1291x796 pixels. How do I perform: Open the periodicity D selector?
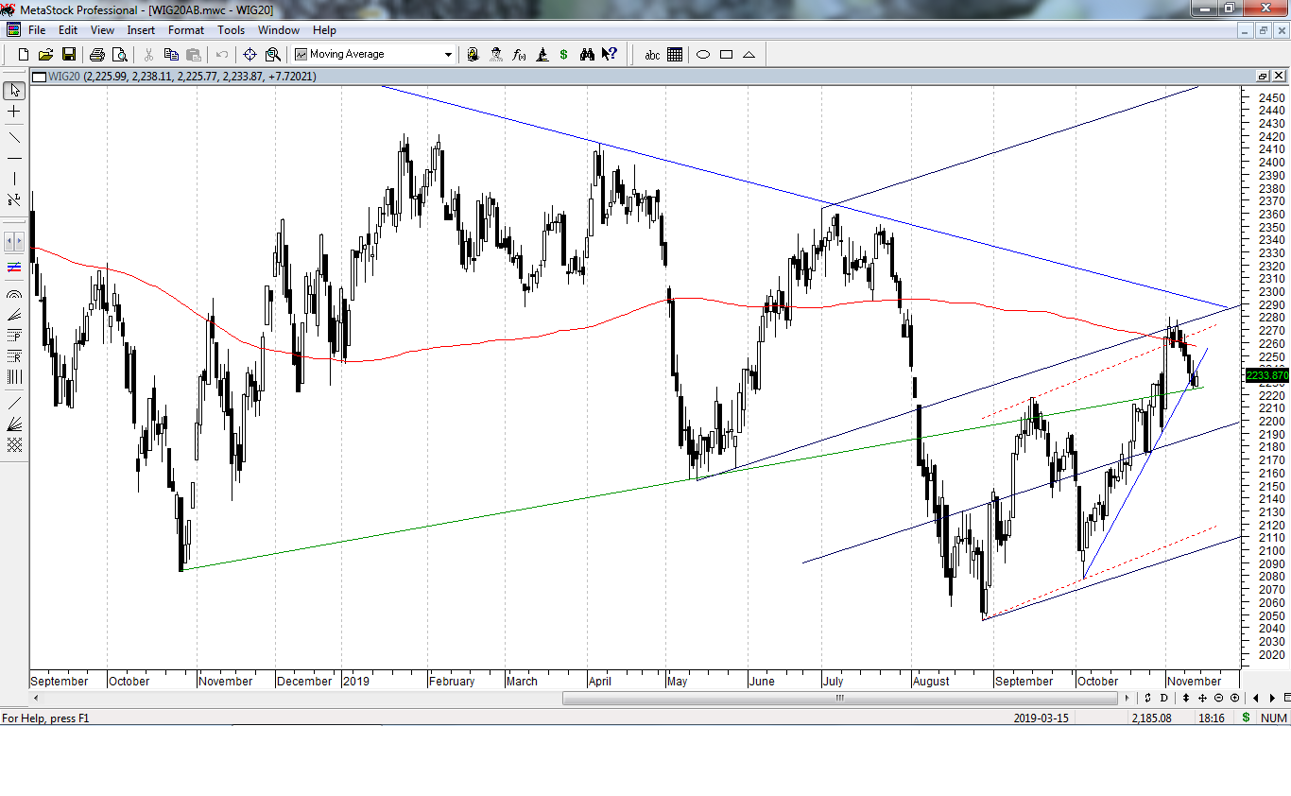[x=1163, y=698]
